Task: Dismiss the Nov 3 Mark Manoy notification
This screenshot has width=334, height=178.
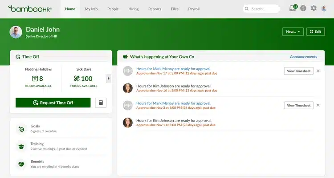Action: 318,105
